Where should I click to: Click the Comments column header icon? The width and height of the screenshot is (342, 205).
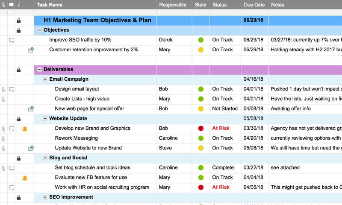click(12, 5)
